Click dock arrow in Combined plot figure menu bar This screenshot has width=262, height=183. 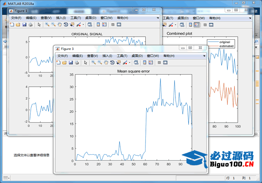pyautogui.click(x=250, y=18)
